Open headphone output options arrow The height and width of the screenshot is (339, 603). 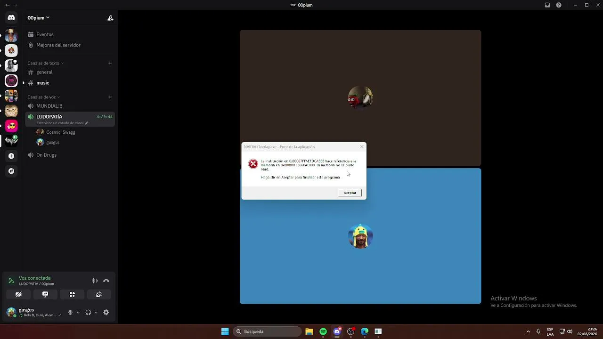tap(96, 312)
